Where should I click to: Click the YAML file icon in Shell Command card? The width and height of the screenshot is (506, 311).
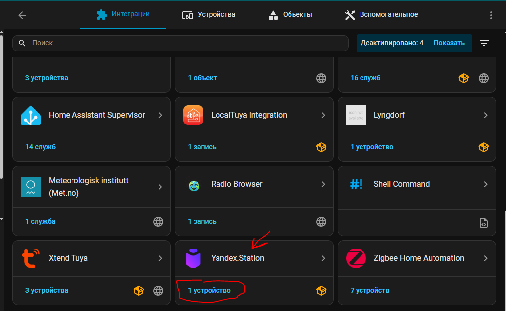click(x=484, y=223)
